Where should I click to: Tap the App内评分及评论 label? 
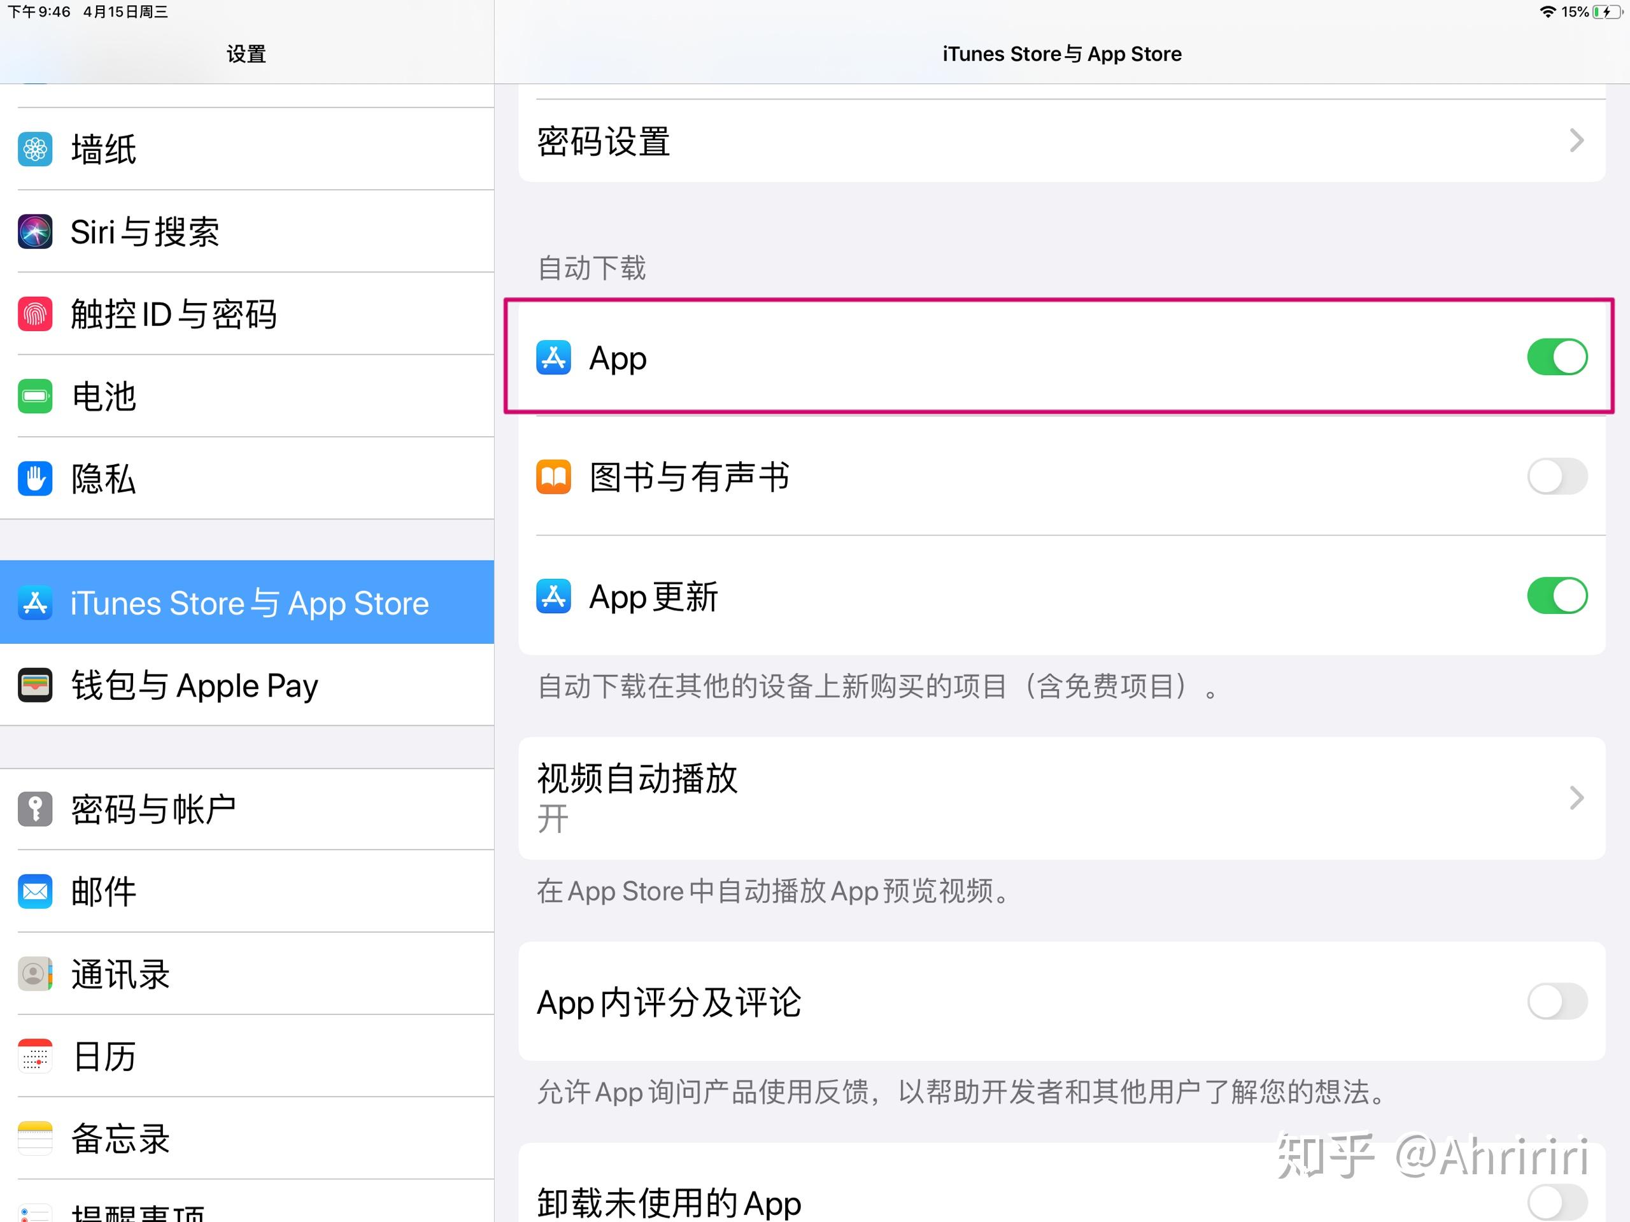point(669,1002)
